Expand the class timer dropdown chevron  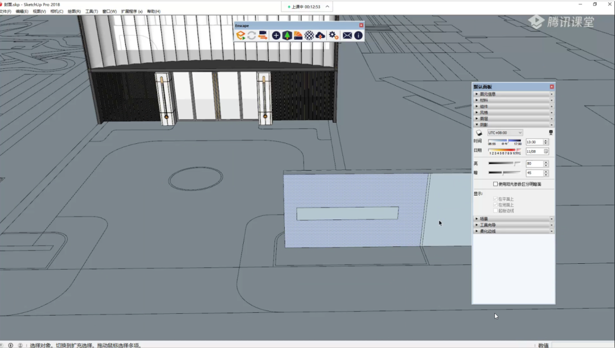327,7
